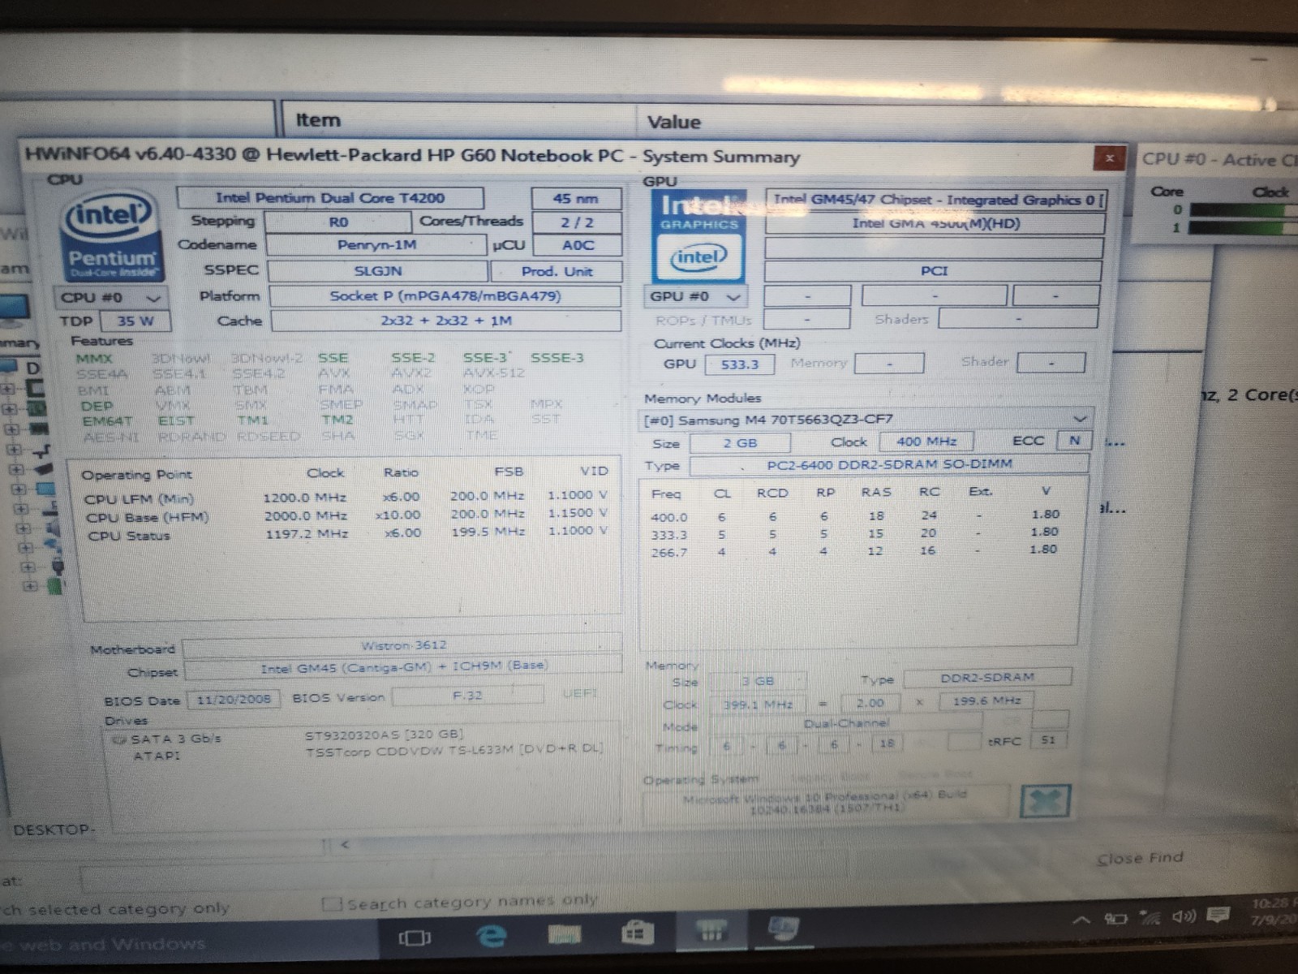
Task: Click the volume speaker tray icon
Action: (1184, 917)
